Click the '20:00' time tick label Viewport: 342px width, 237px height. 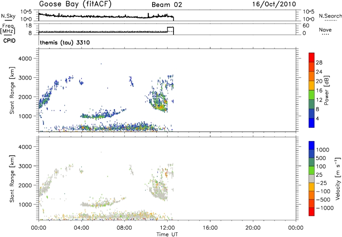click(x=253, y=228)
